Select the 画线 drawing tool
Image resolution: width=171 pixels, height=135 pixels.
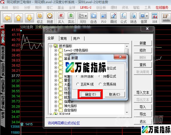[113, 18]
